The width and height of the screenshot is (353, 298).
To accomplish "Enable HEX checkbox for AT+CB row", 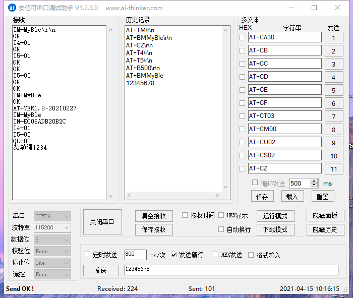I will [242, 50].
